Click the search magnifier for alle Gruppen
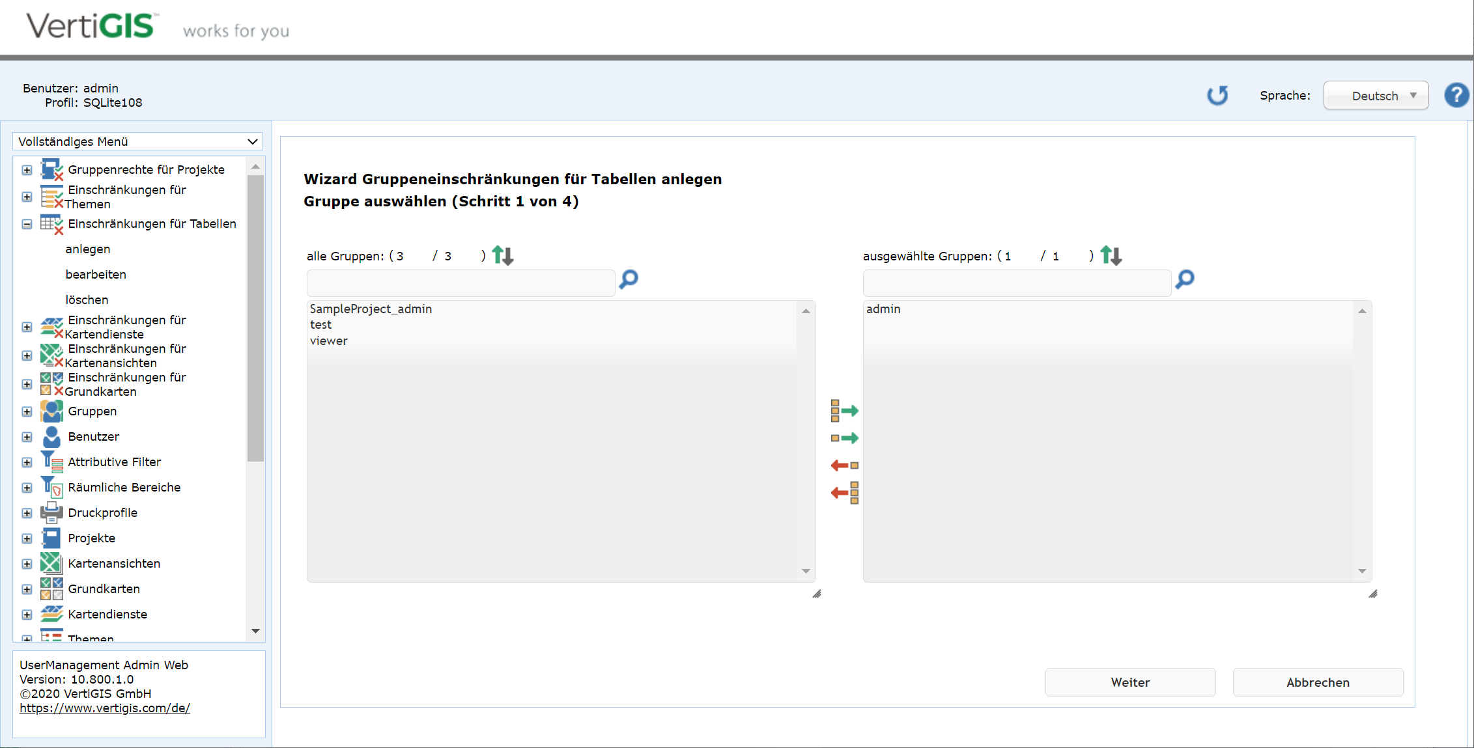 pos(627,280)
